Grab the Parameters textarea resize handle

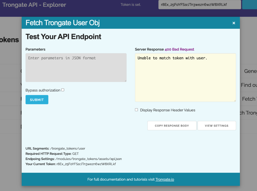point(125,80)
